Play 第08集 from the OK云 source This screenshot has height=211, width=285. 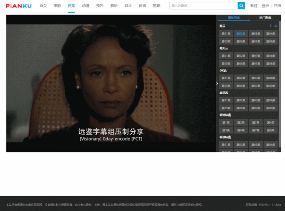click(271, 86)
